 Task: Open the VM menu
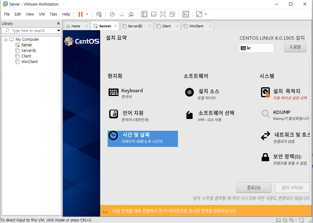click(x=42, y=14)
